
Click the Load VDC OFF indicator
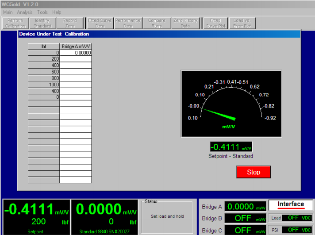pyautogui.click(x=298, y=218)
